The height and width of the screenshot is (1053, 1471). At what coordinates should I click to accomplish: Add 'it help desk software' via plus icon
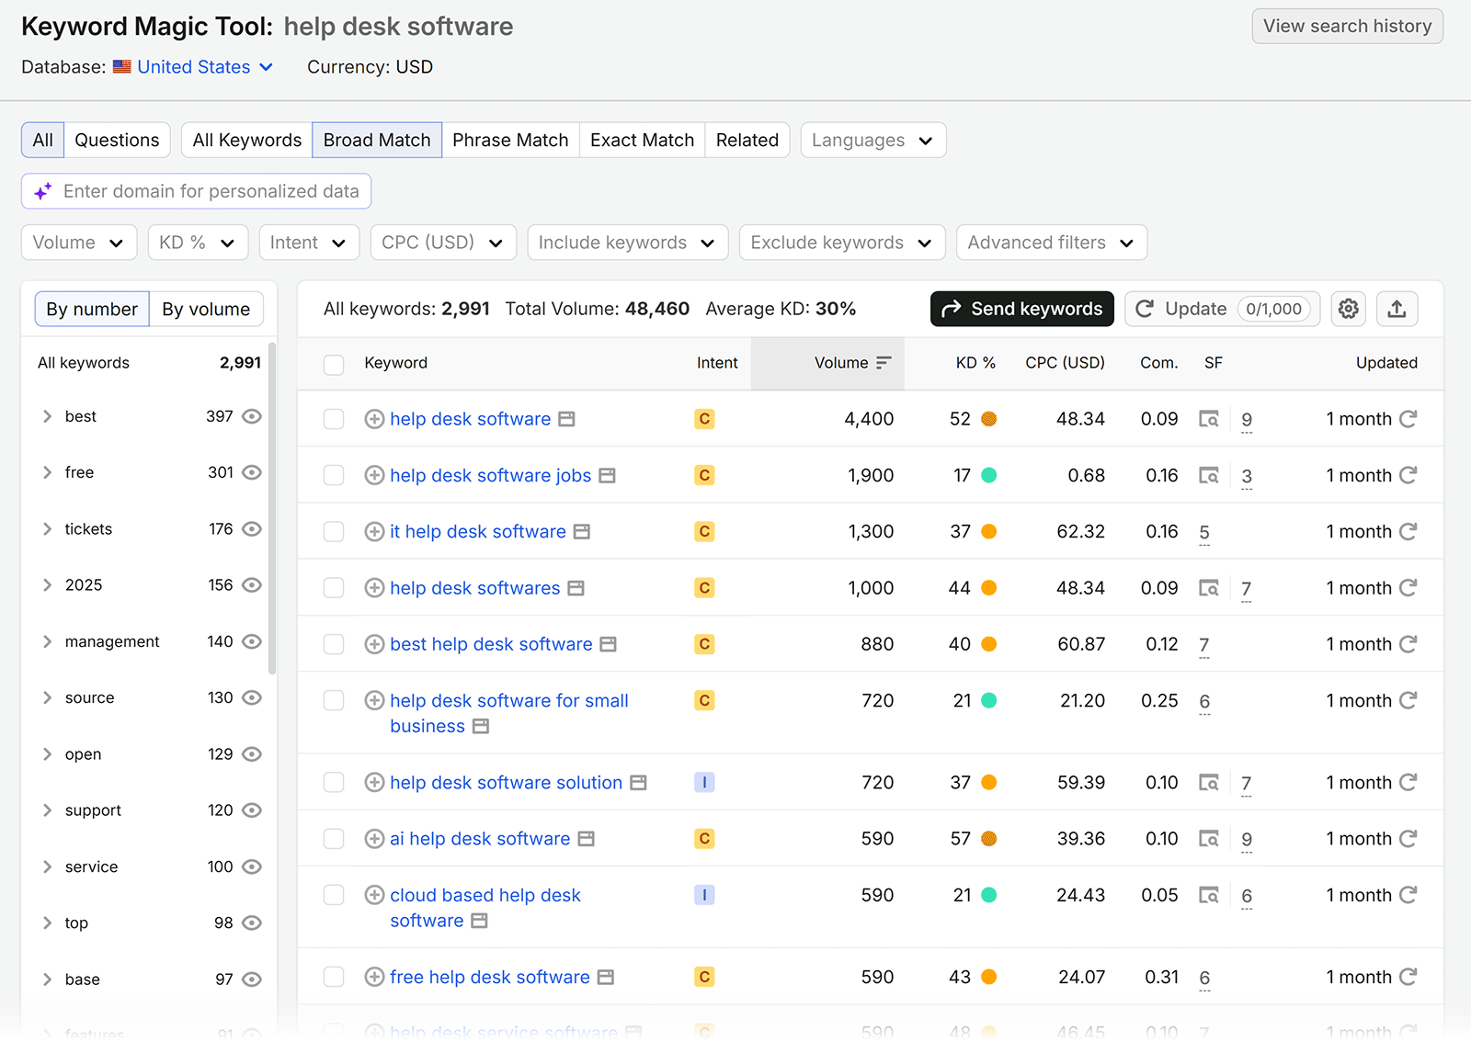tap(374, 531)
